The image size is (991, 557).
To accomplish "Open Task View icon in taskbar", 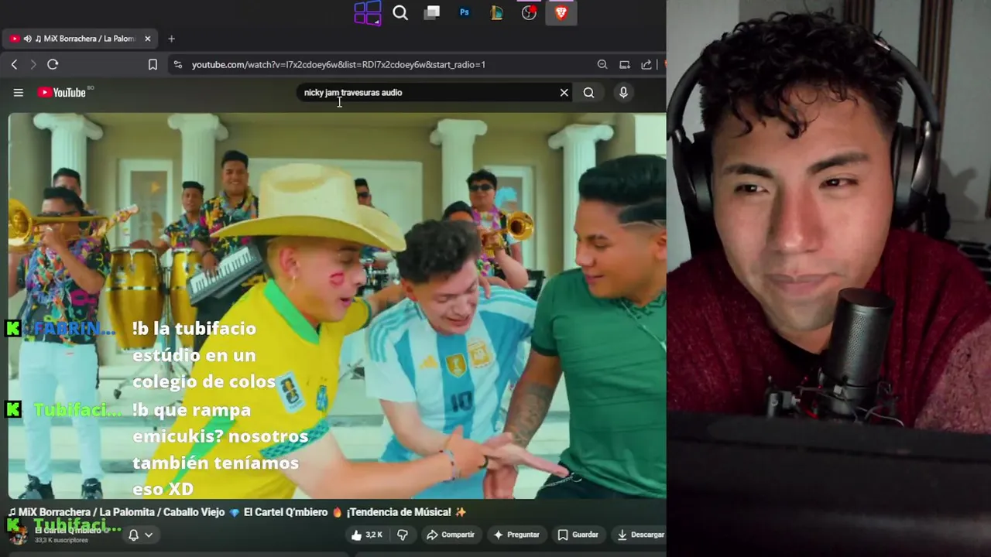I will 432,12.
